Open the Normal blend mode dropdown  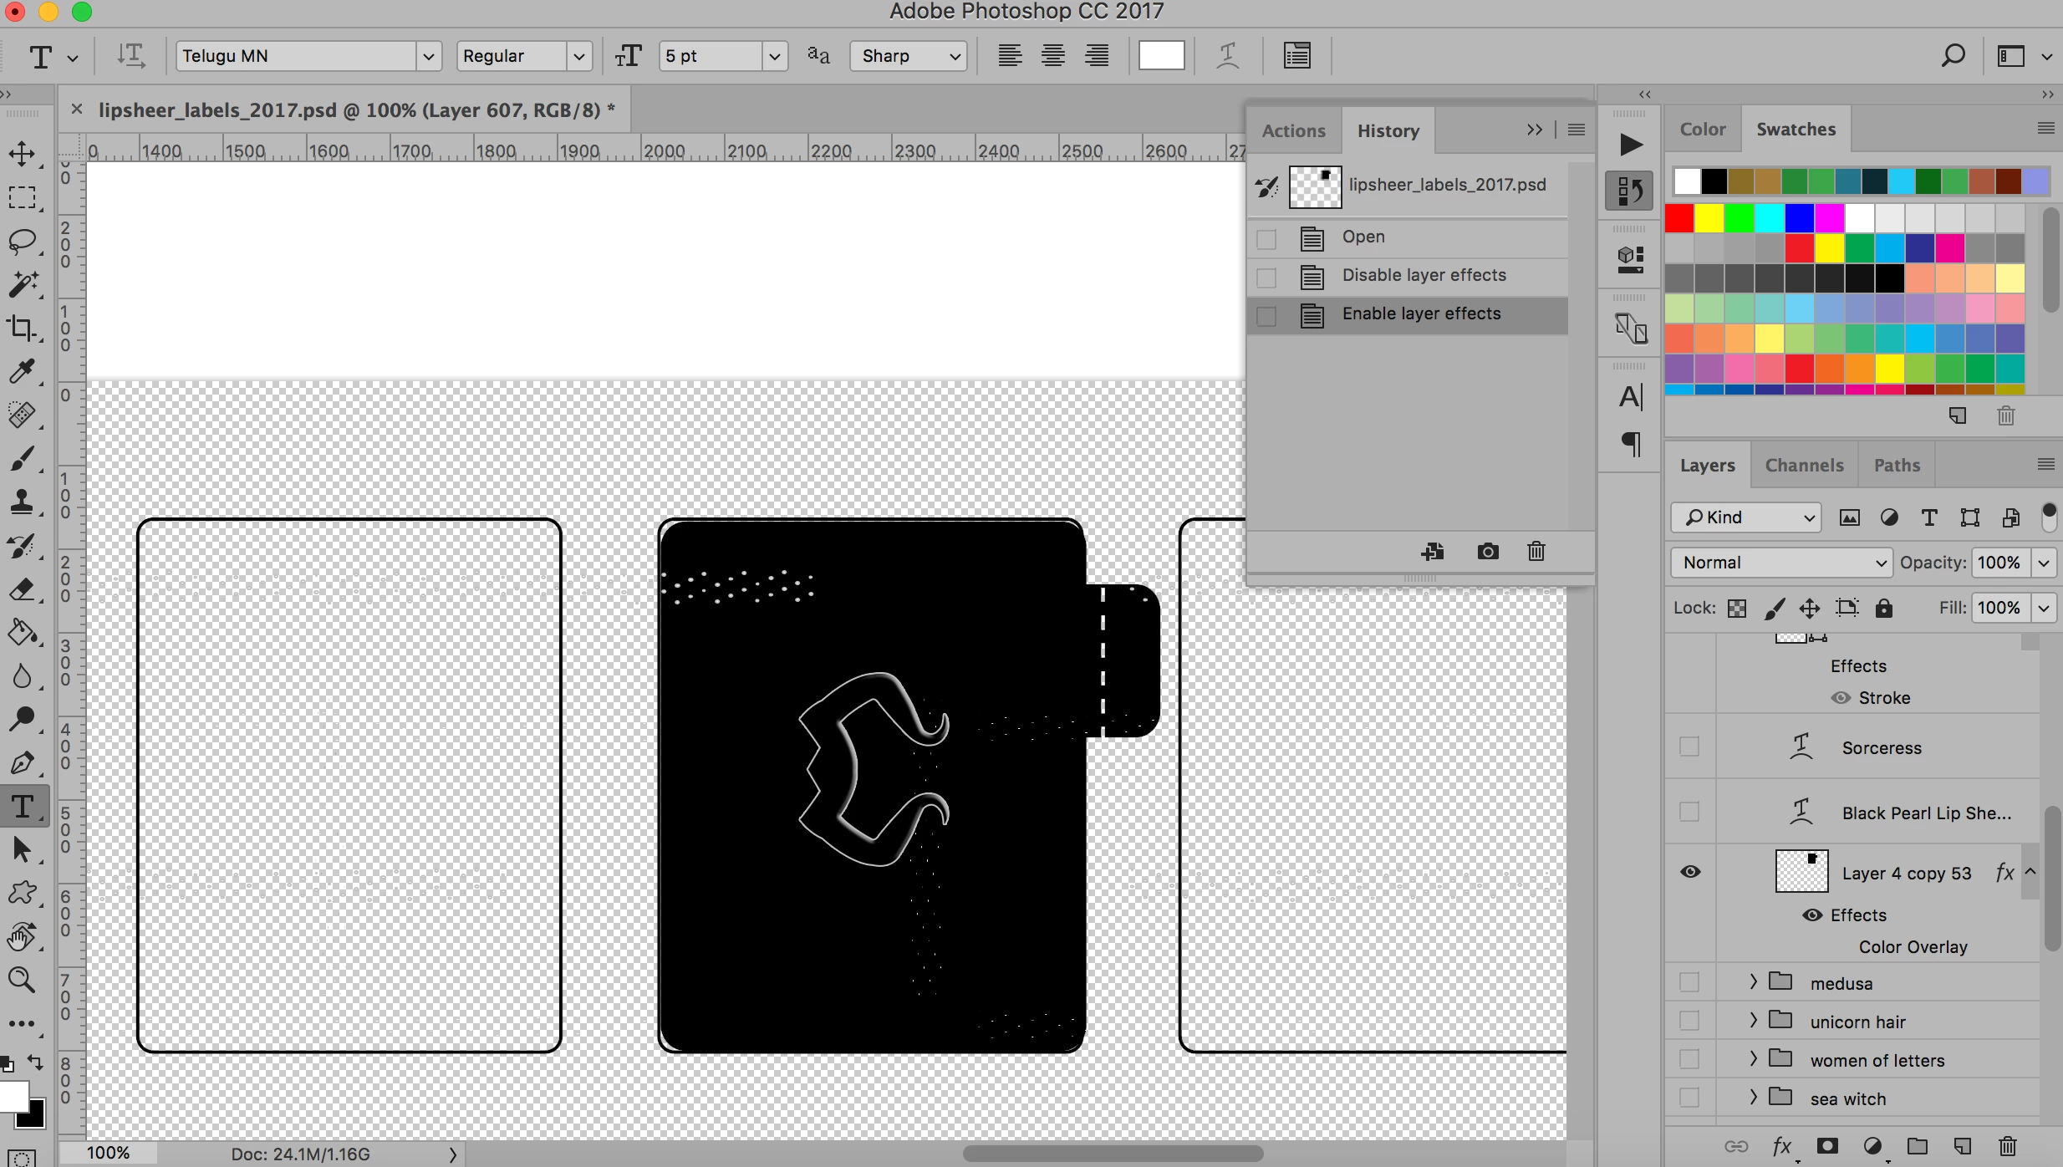1782,563
